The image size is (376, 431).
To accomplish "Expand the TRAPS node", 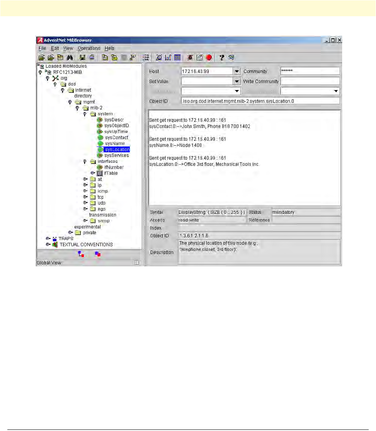I will tap(48, 238).
